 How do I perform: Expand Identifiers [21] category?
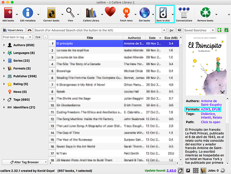tap(4, 107)
